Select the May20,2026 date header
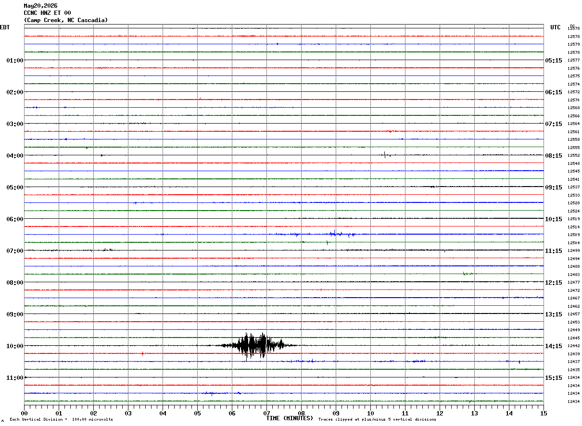This screenshot has height=426, width=582. pyautogui.click(x=40, y=6)
